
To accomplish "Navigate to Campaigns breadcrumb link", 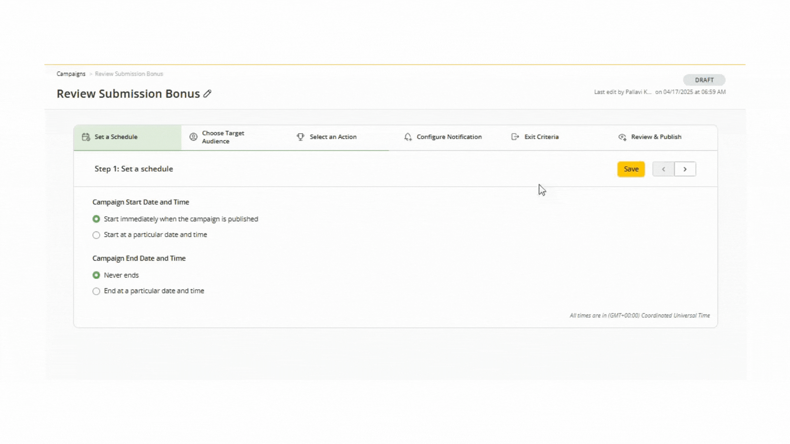I will coord(71,74).
